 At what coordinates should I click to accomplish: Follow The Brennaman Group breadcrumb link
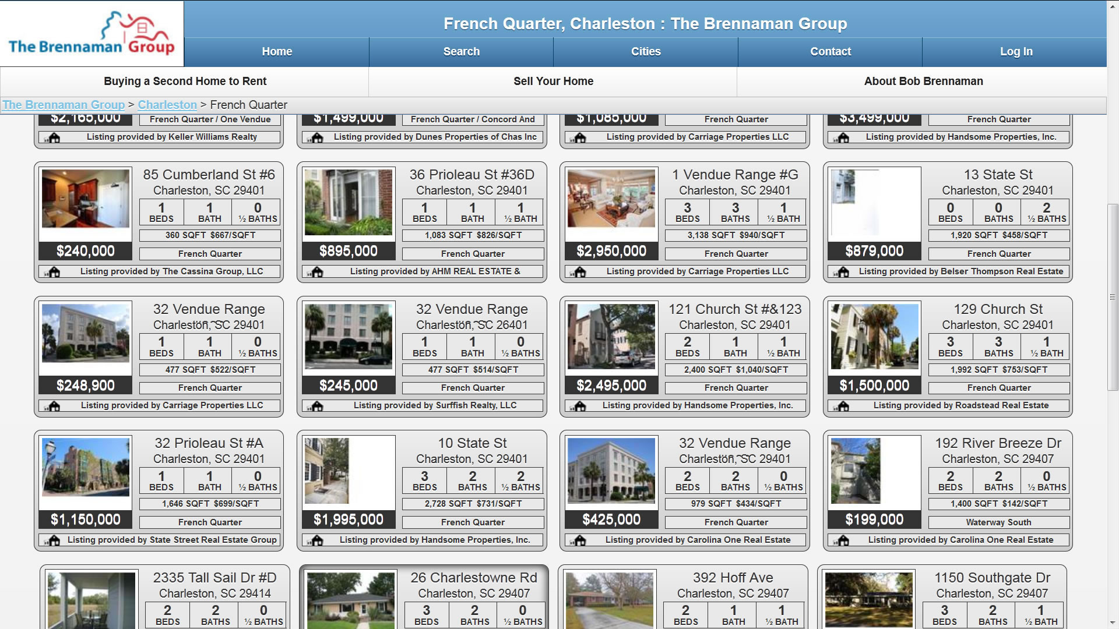(x=64, y=105)
